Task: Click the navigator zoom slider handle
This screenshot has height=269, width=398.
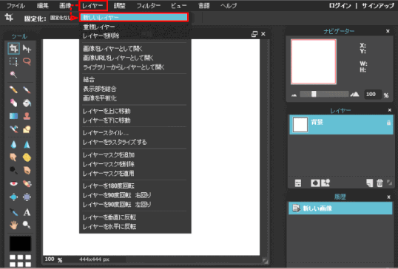Action: click(314, 94)
